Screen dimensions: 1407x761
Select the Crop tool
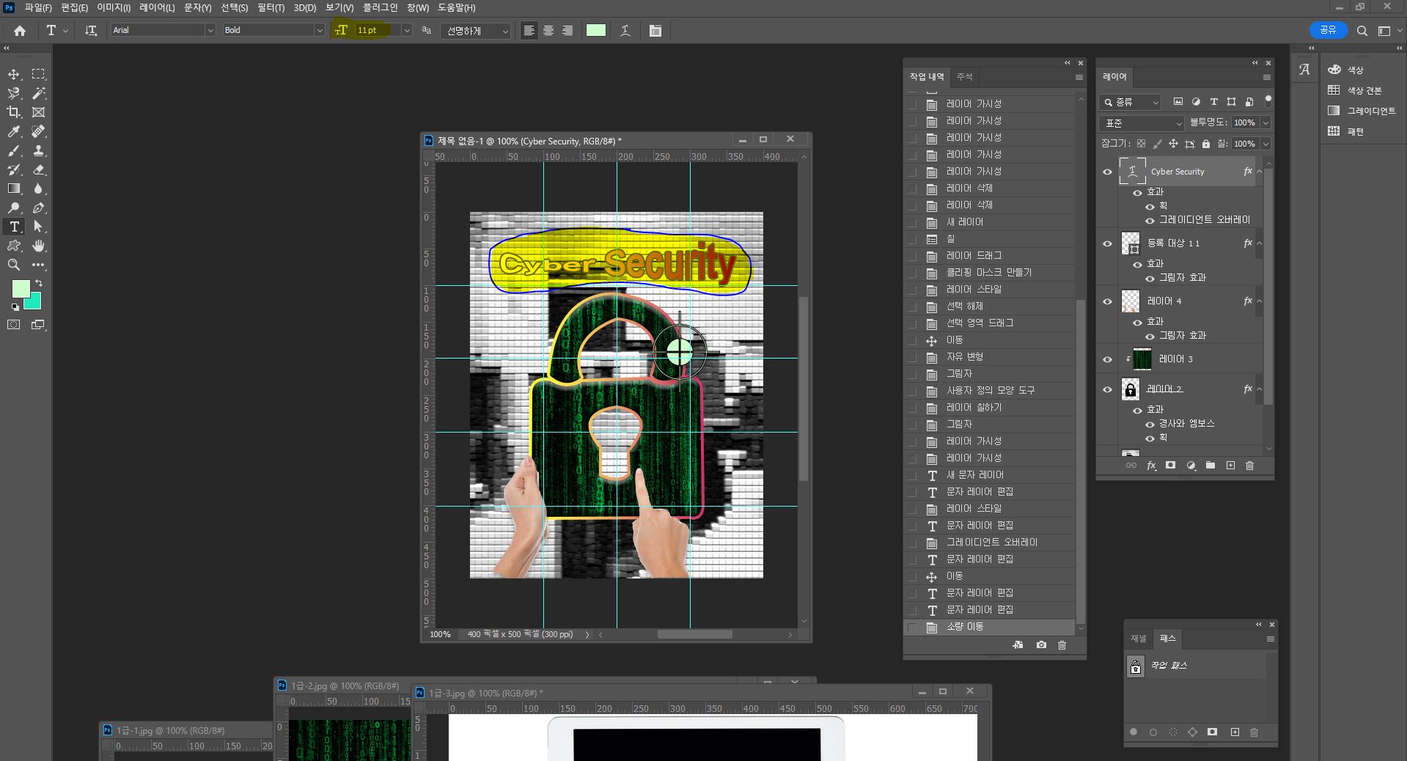14,112
